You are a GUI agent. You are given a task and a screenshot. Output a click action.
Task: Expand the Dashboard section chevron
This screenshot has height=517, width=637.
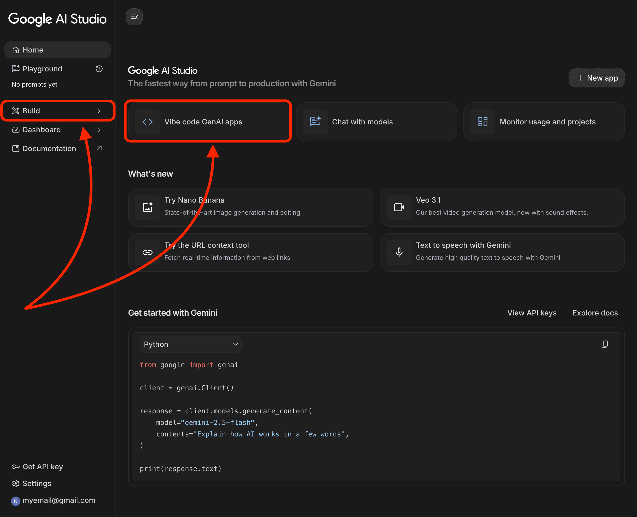pos(99,130)
